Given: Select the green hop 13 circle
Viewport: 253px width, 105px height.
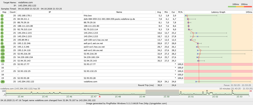Looking at the screenshot, I should tap(3, 57).
